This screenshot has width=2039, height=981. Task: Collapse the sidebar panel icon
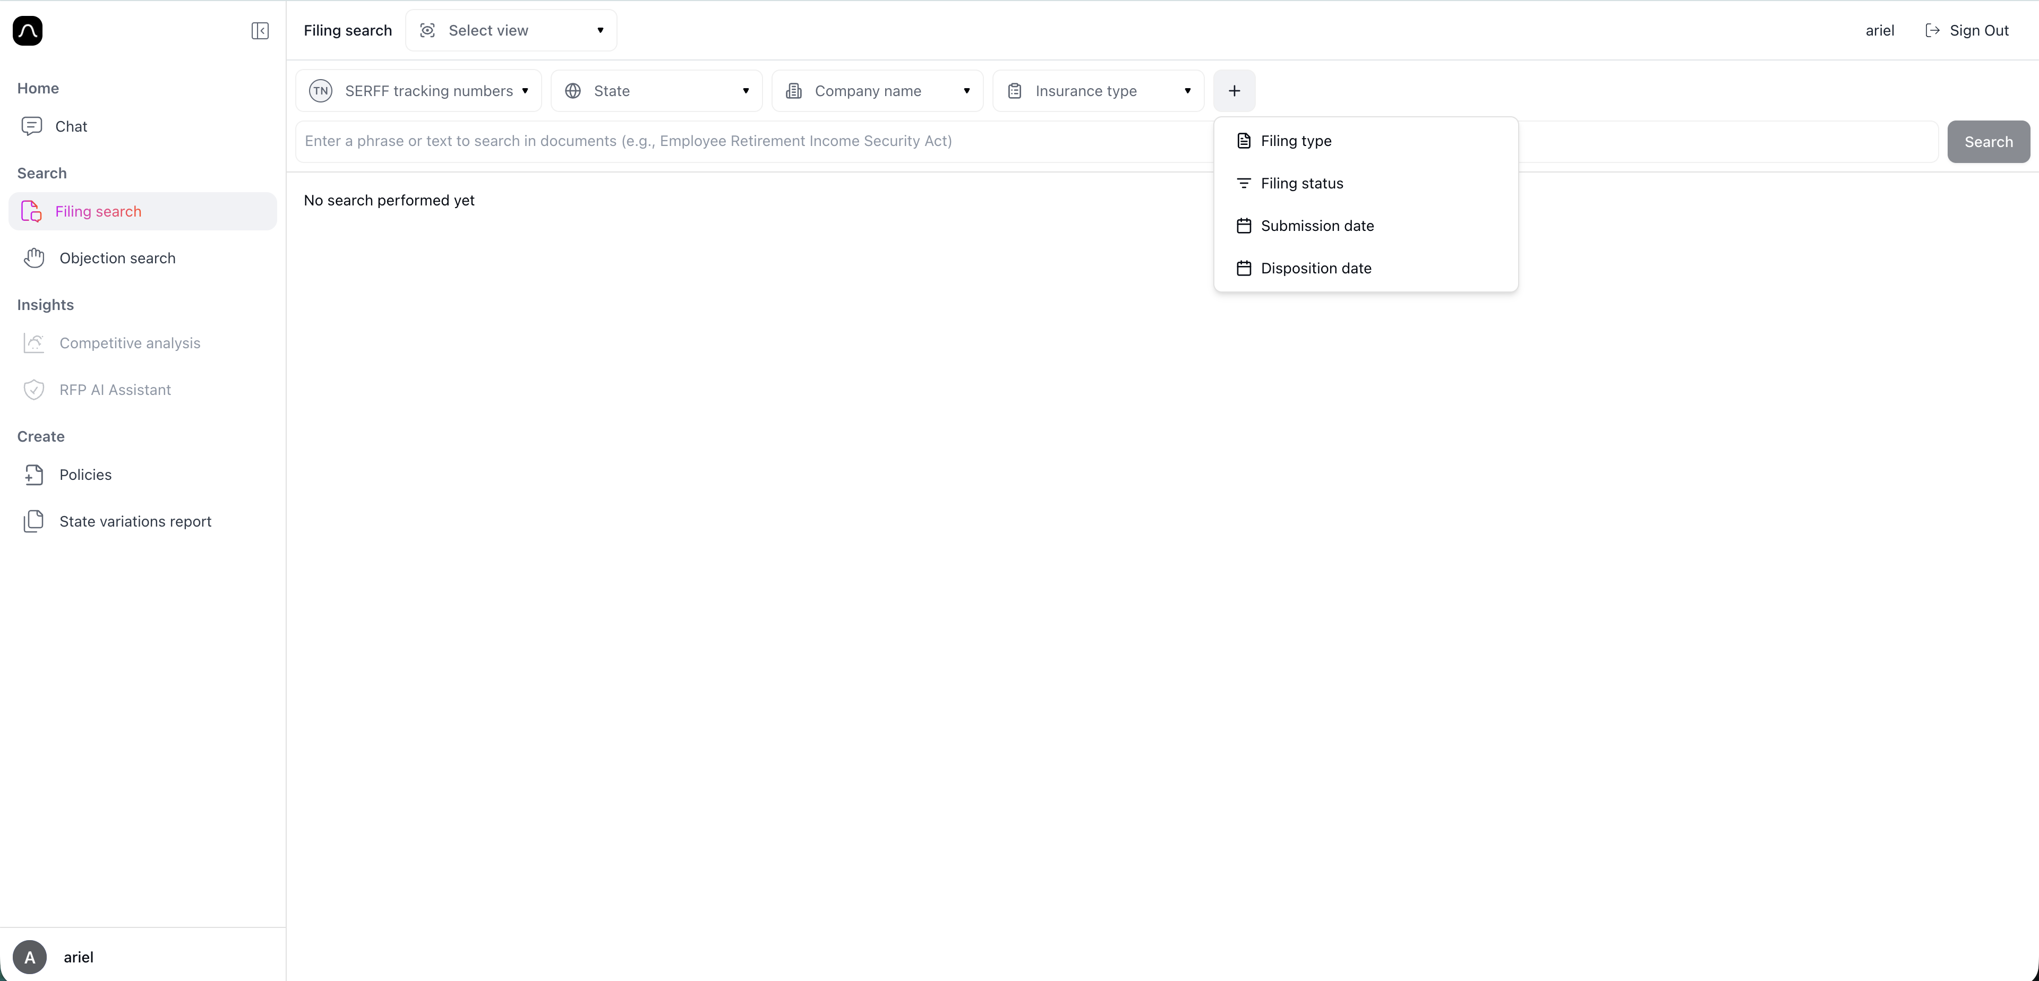[260, 31]
